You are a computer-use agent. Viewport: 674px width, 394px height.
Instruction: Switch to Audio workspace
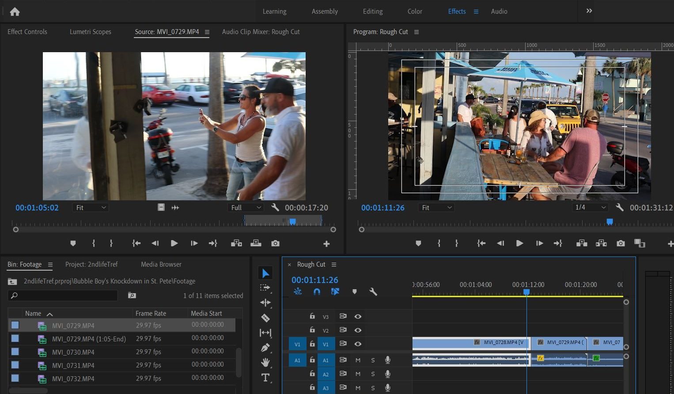(499, 11)
